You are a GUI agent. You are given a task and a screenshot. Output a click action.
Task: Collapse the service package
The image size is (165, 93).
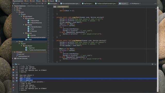click(x=24, y=33)
